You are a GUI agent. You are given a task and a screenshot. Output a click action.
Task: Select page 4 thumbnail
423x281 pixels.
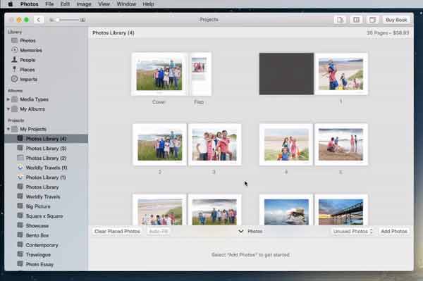point(286,144)
